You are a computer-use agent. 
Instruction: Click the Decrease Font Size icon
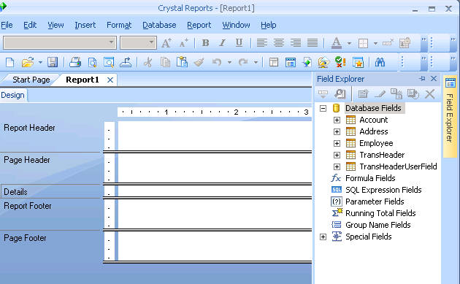point(184,43)
